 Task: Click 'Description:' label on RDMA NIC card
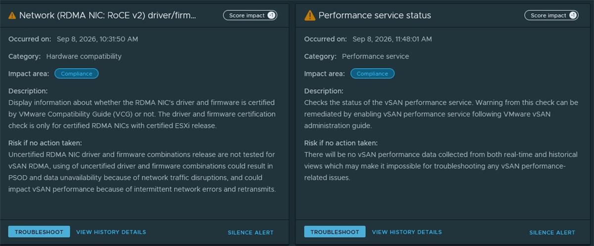(x=28, y=91)
